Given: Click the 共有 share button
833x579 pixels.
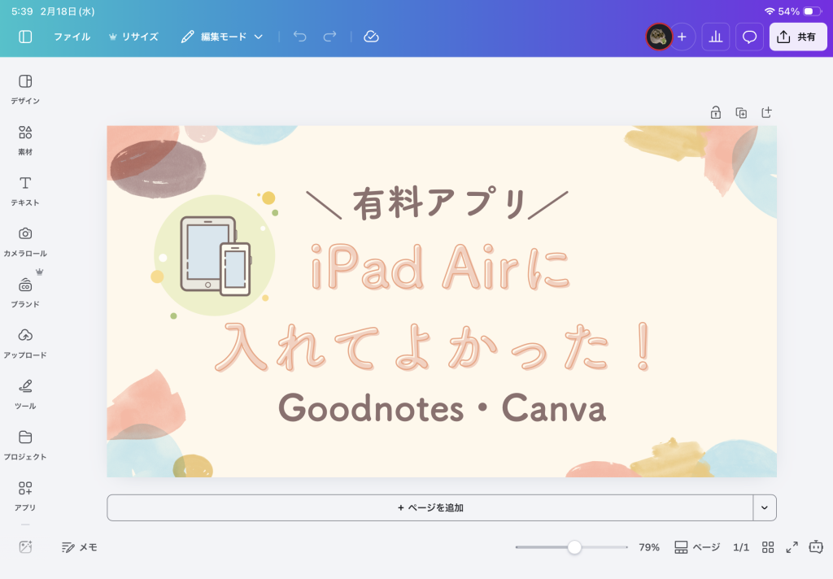Looking at the screenshot, I should (x=798, y=37).
